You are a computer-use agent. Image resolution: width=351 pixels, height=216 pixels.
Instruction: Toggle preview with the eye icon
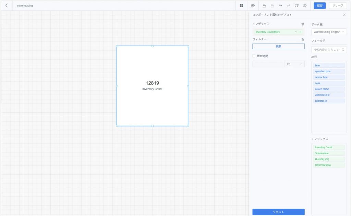[304, 5]
